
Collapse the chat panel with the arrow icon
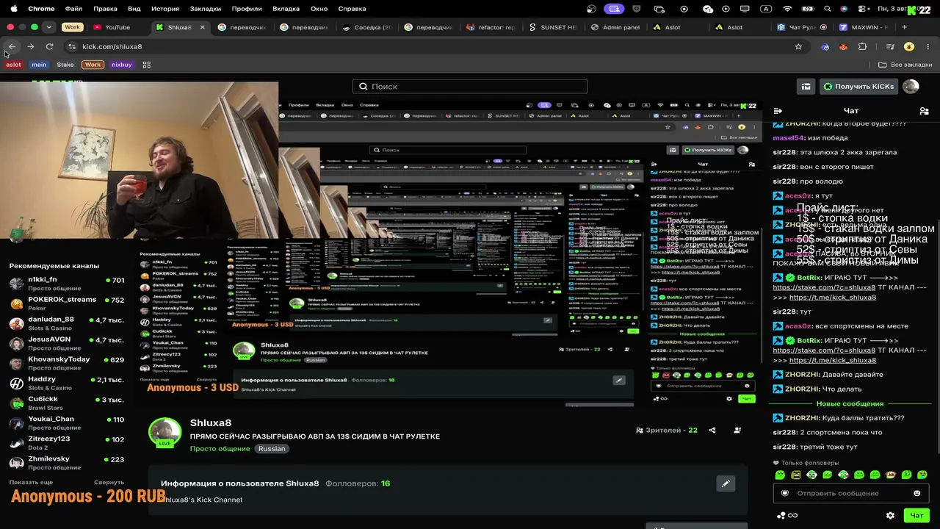coord(778,111)
